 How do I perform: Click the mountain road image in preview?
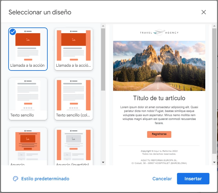click(159, 66)
